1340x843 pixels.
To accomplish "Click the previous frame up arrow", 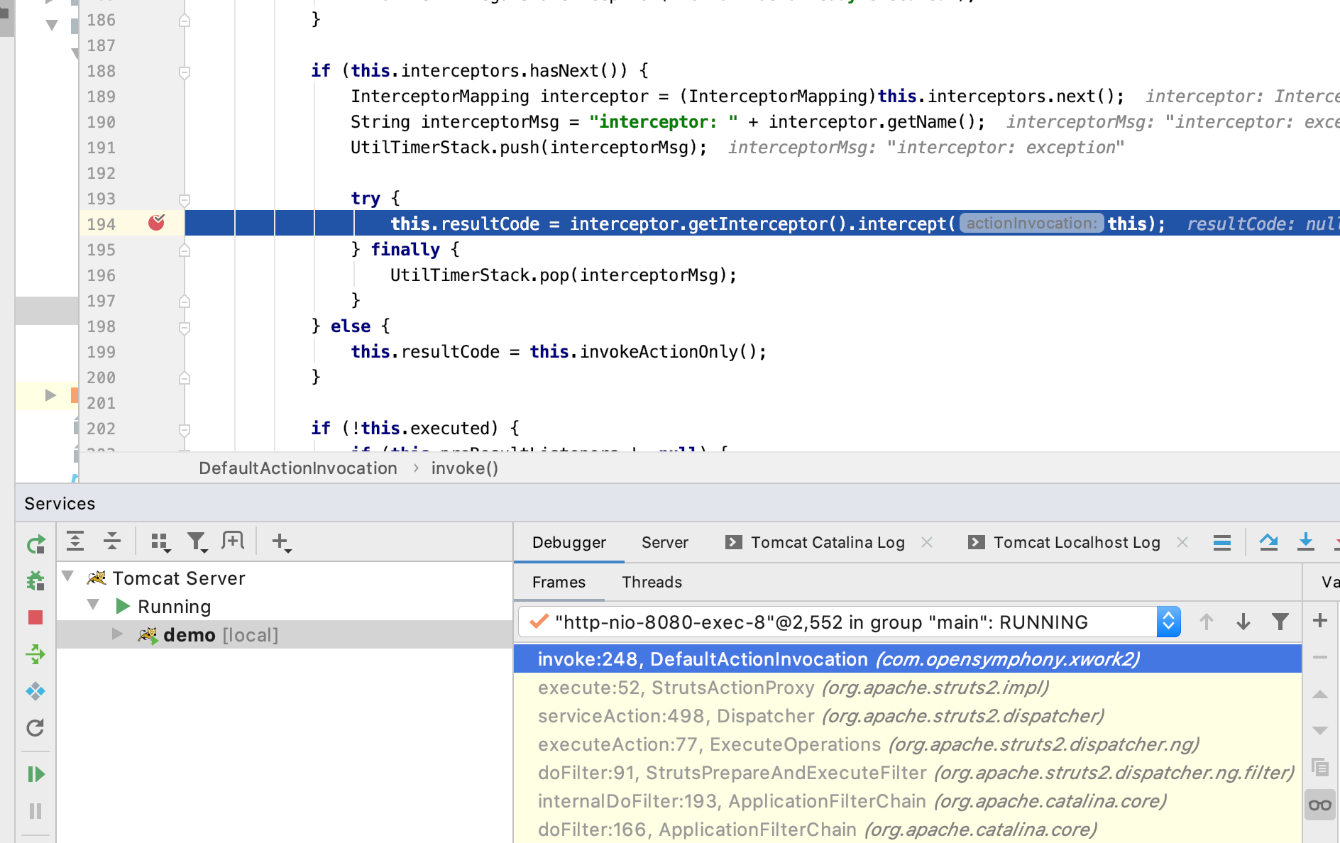I will pos(1207,622).
